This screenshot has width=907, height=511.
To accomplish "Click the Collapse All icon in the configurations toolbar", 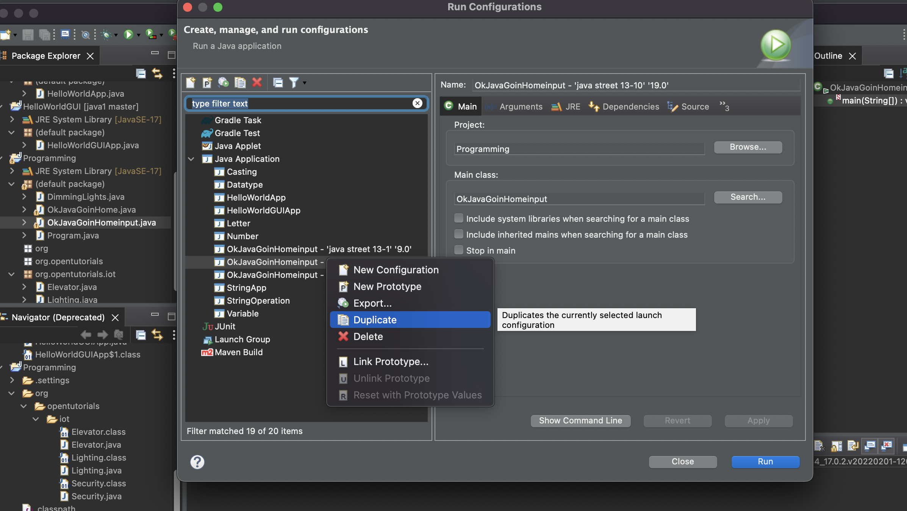I will point(278,82).
